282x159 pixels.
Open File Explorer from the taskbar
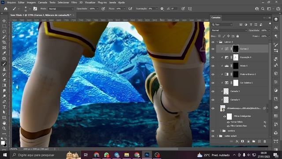pos(126,155)
